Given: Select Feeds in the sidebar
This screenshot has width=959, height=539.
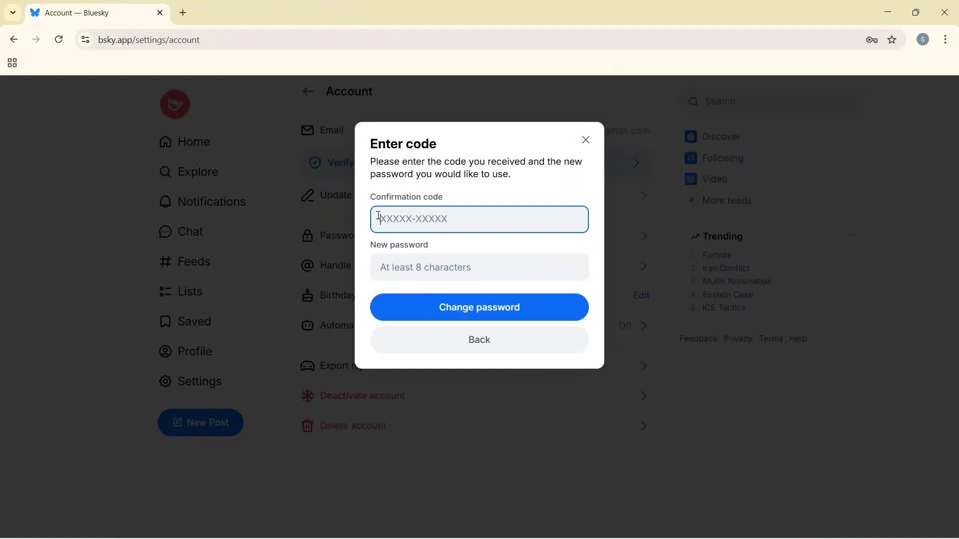Looking at the screenshot, I should (x=193, y=262).
